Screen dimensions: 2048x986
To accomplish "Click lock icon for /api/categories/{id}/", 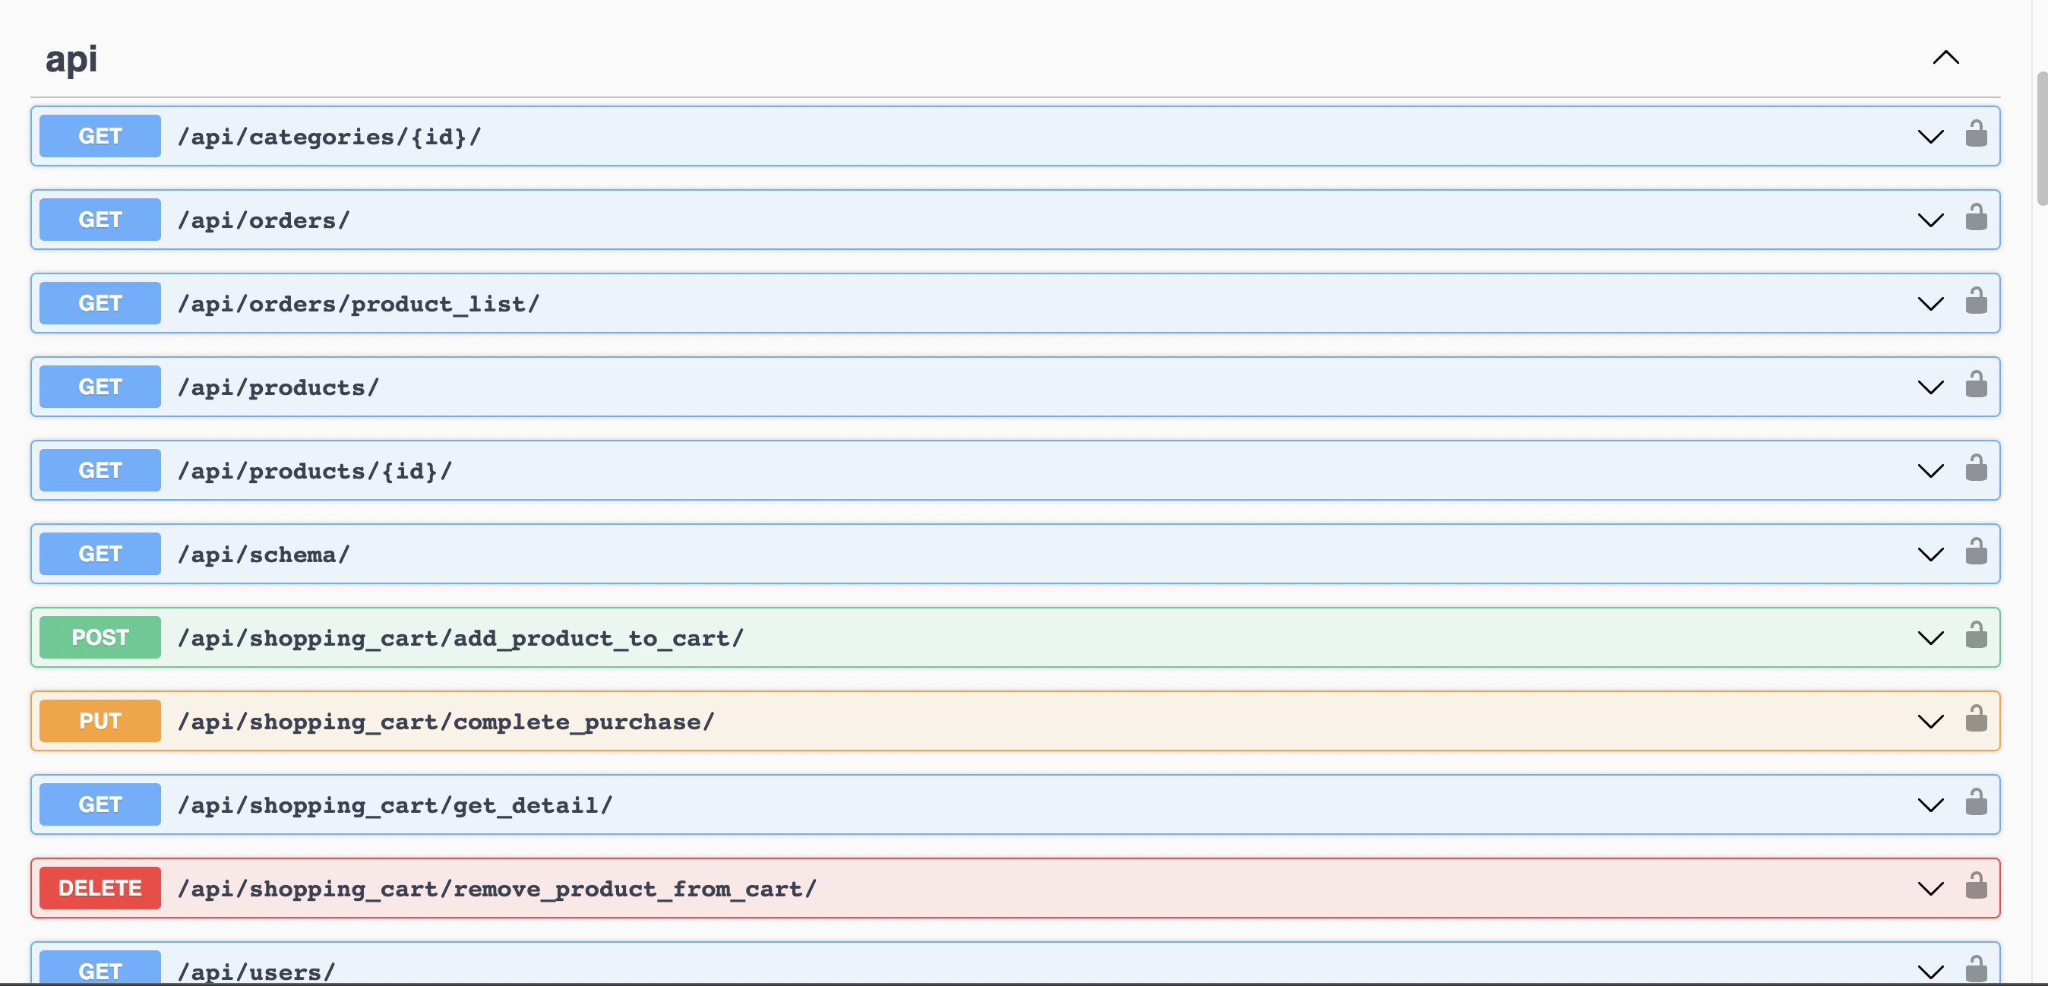I will pyautogui.click(x=1976, y=134).
